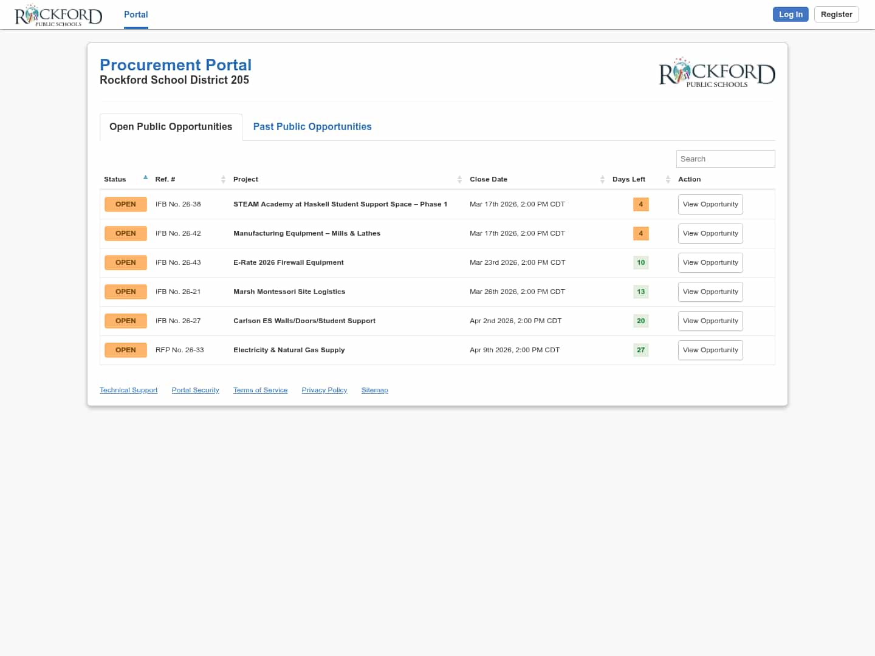The height and width of the screenshot is (656, 875).
Task: View opportunity for Electricity & Natural Gas Supply
Action: click(710, 350)
